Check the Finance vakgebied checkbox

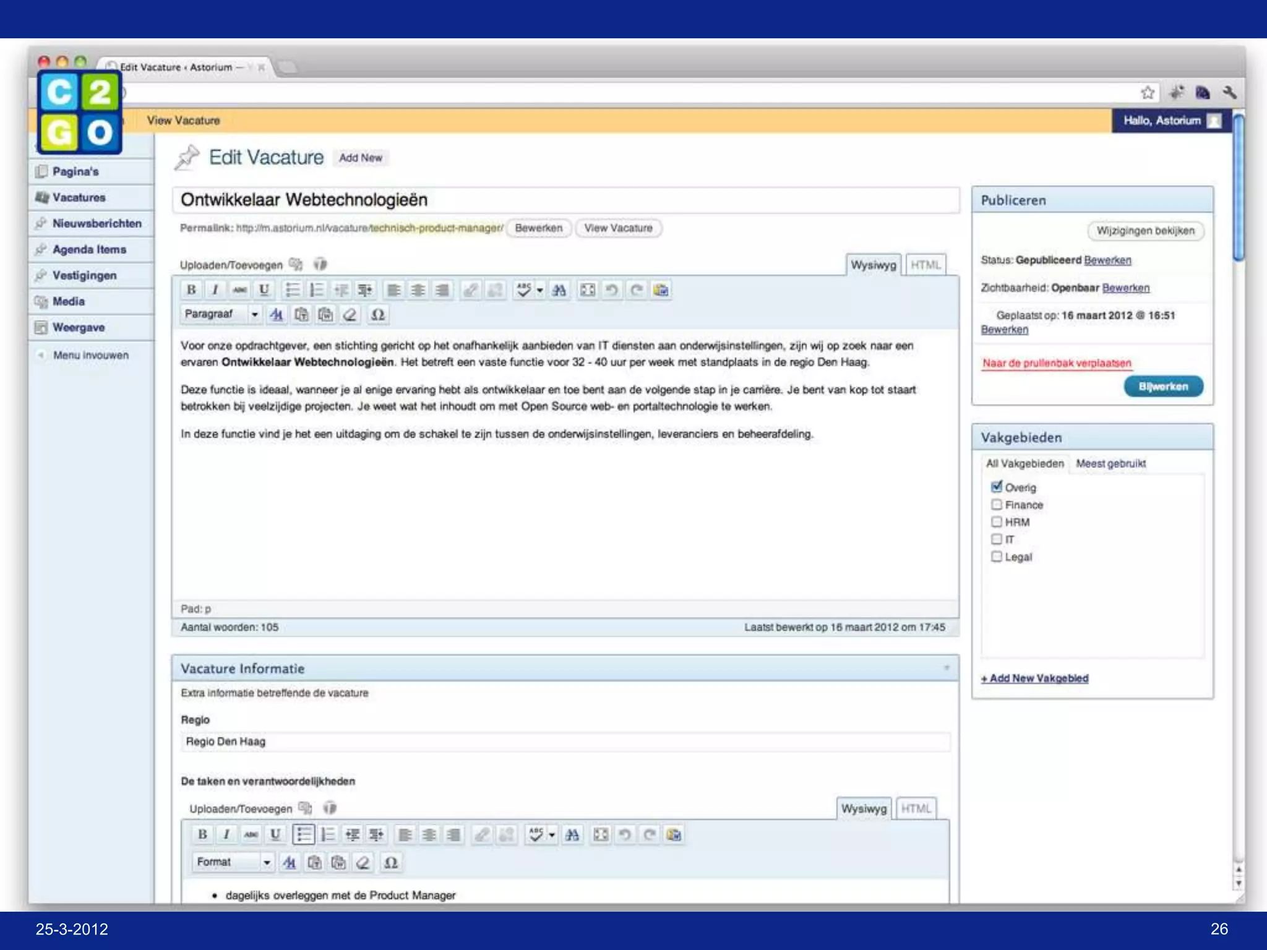[996, 505]
